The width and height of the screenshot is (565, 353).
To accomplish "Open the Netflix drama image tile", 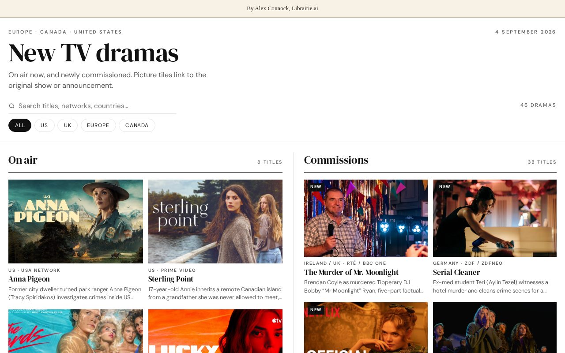I will pyautogui.click(x=366, y=327).
